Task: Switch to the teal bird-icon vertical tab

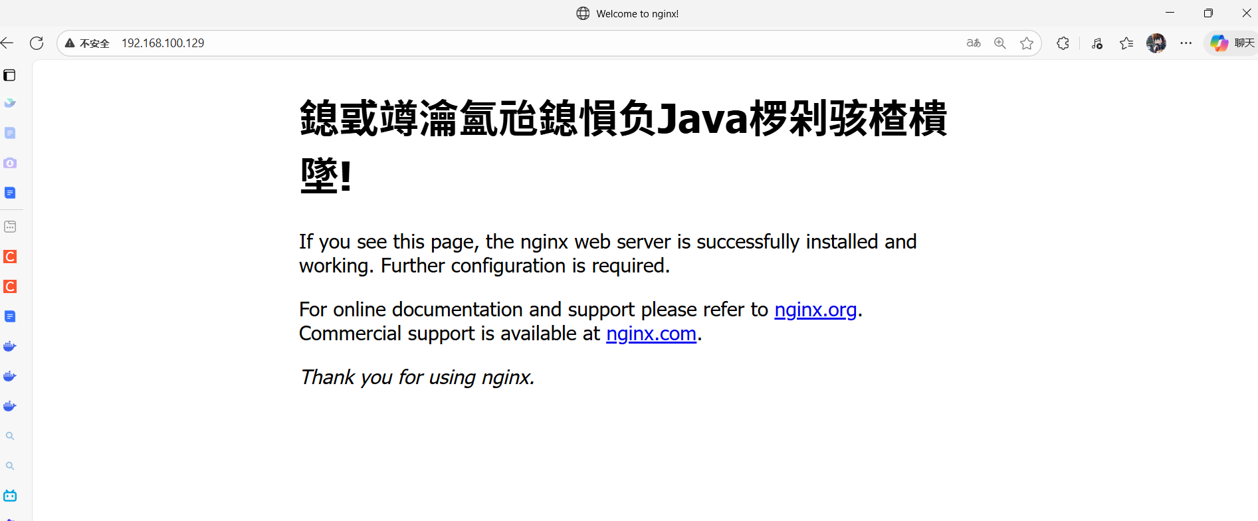Action: [x=9, y=103]
